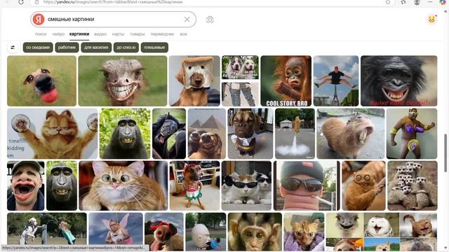Click the site info lock icon in address bar
449x252 pixels.
36,2
